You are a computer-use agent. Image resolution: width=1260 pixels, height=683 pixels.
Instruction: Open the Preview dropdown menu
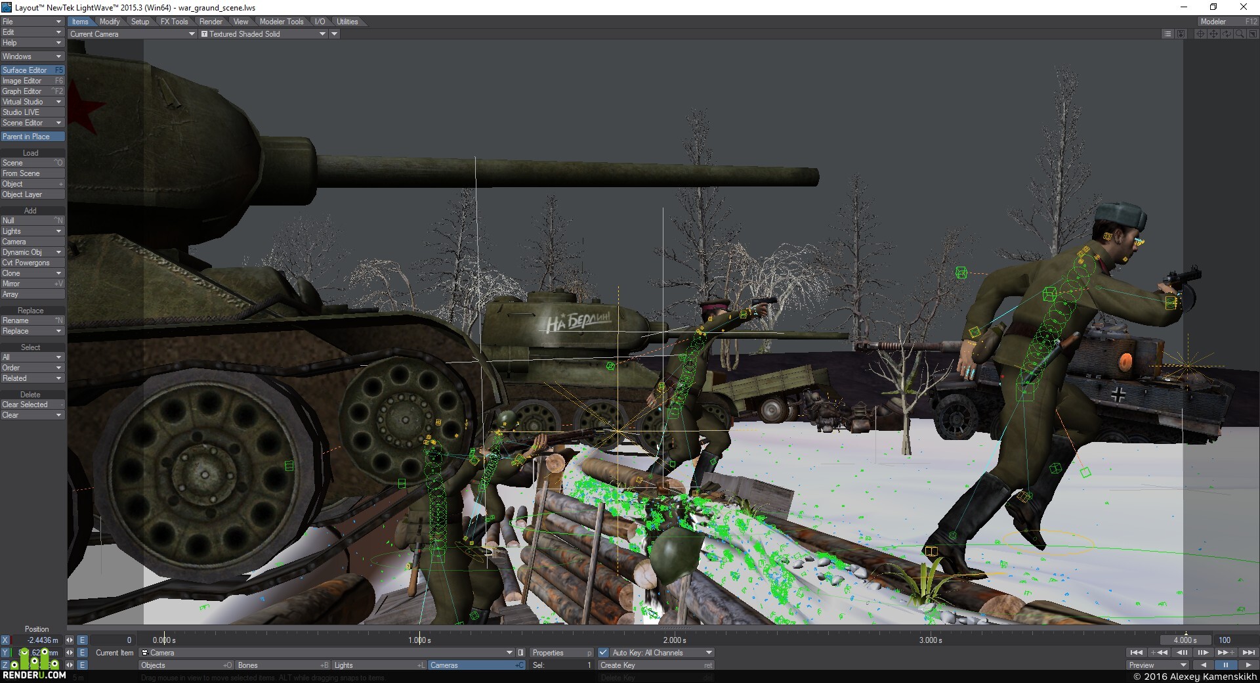click(1158, 665)
